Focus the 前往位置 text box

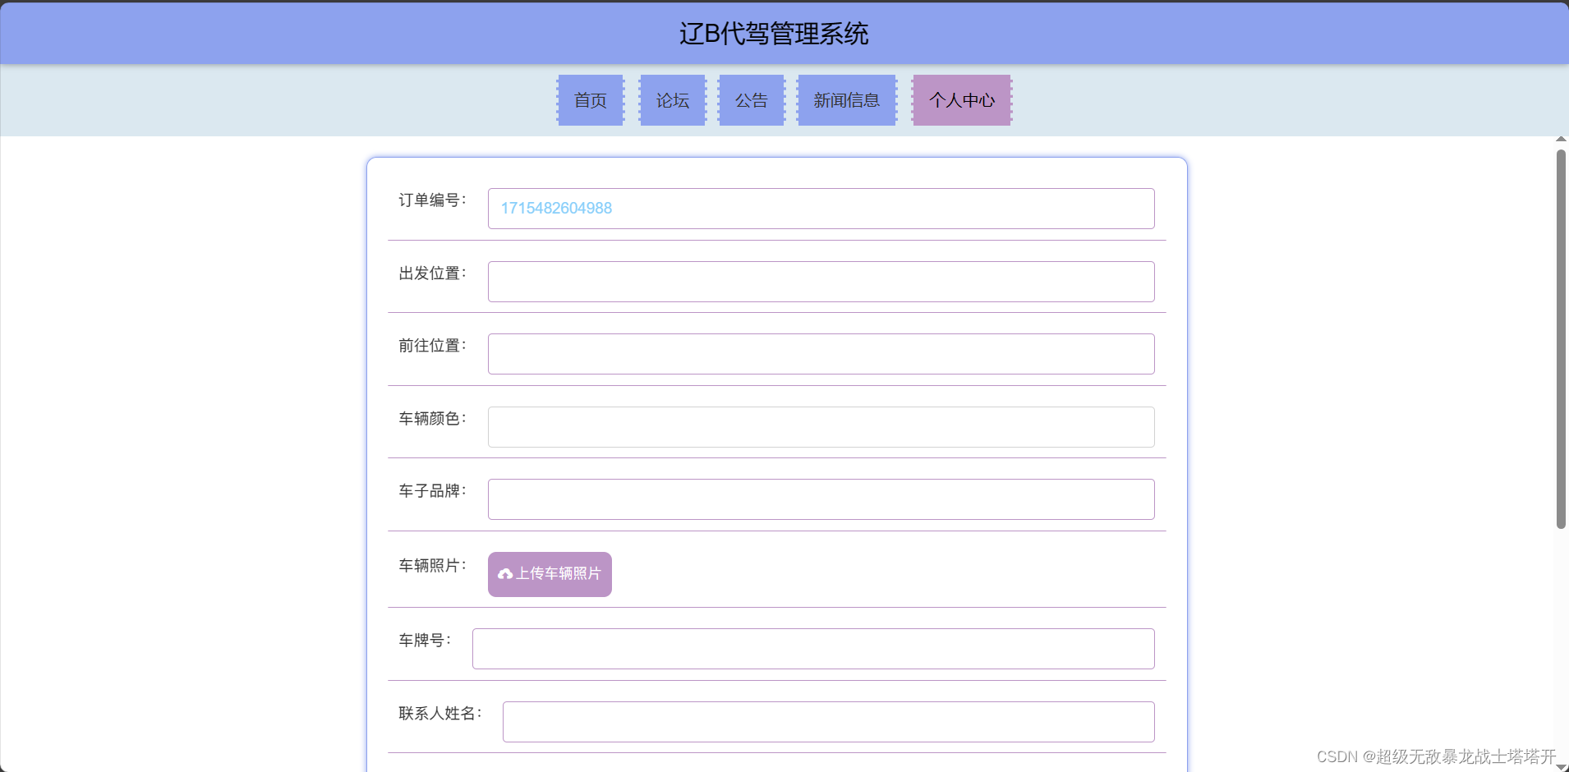point(821,354)
